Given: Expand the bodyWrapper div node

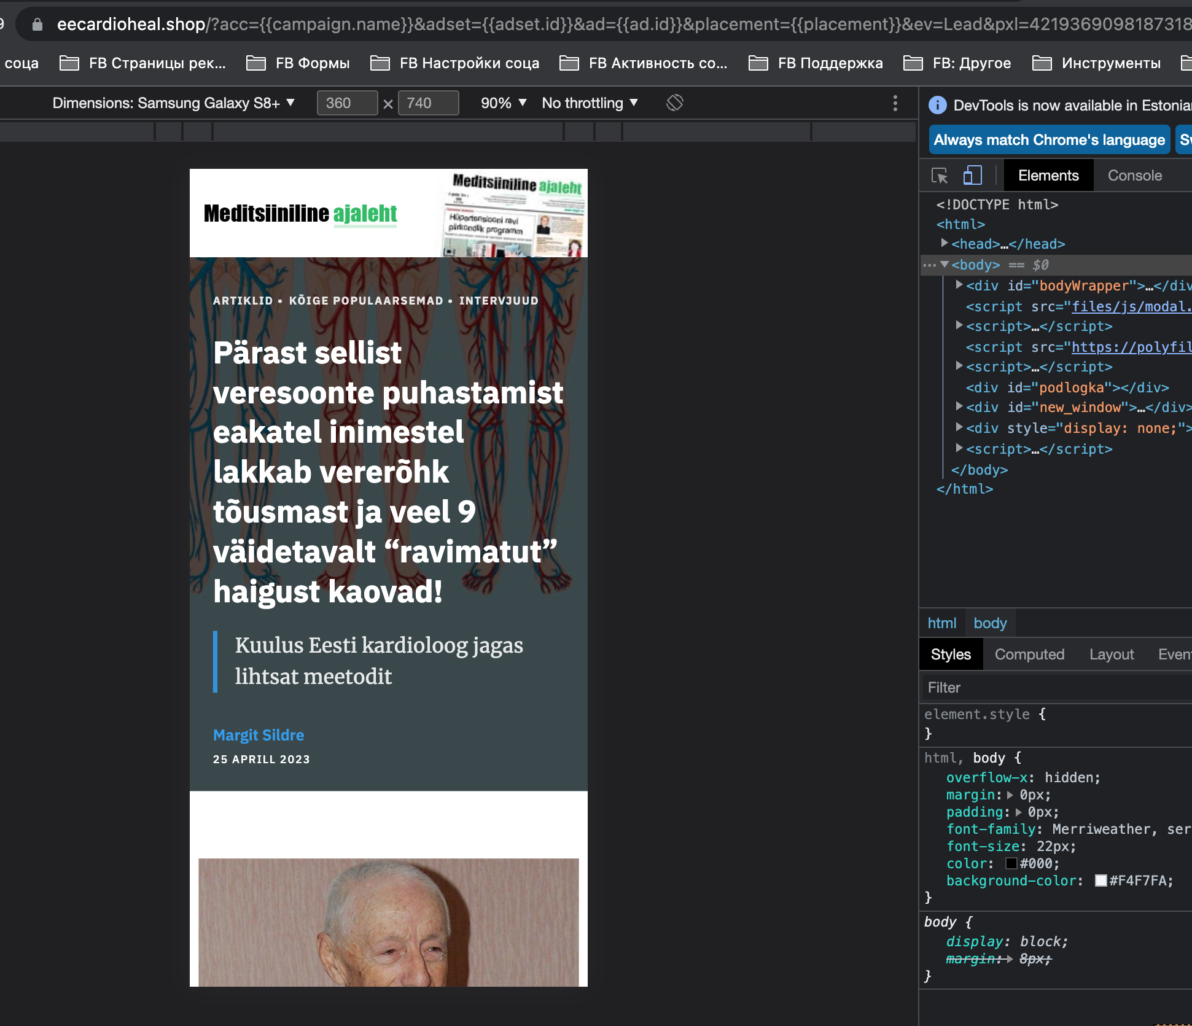Looking at the screenshot, I should click(959, 285).
